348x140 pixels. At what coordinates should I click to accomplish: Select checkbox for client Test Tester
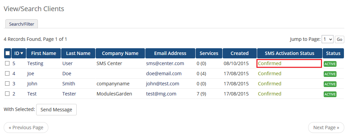[7, 94]
